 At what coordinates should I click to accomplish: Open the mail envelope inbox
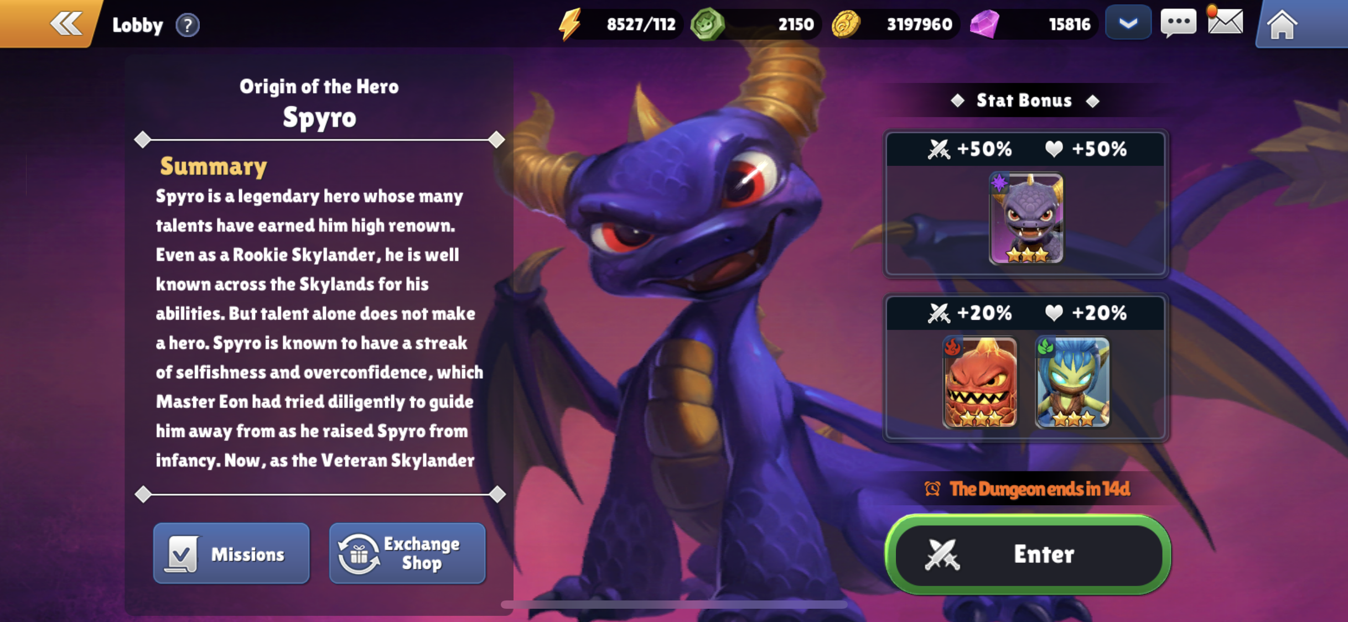(1225, 22)
